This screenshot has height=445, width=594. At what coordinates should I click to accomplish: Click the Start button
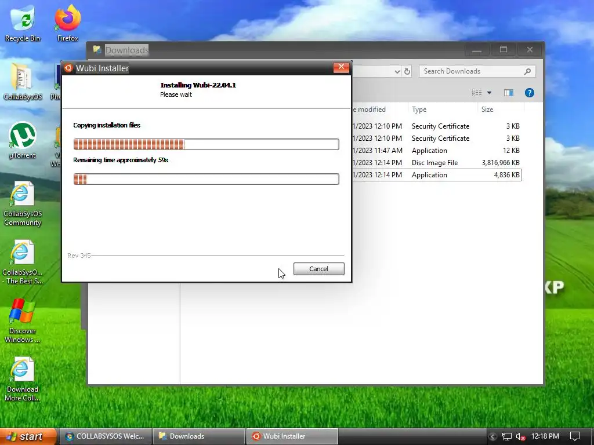pyautogui.click(x=27, y=436)
